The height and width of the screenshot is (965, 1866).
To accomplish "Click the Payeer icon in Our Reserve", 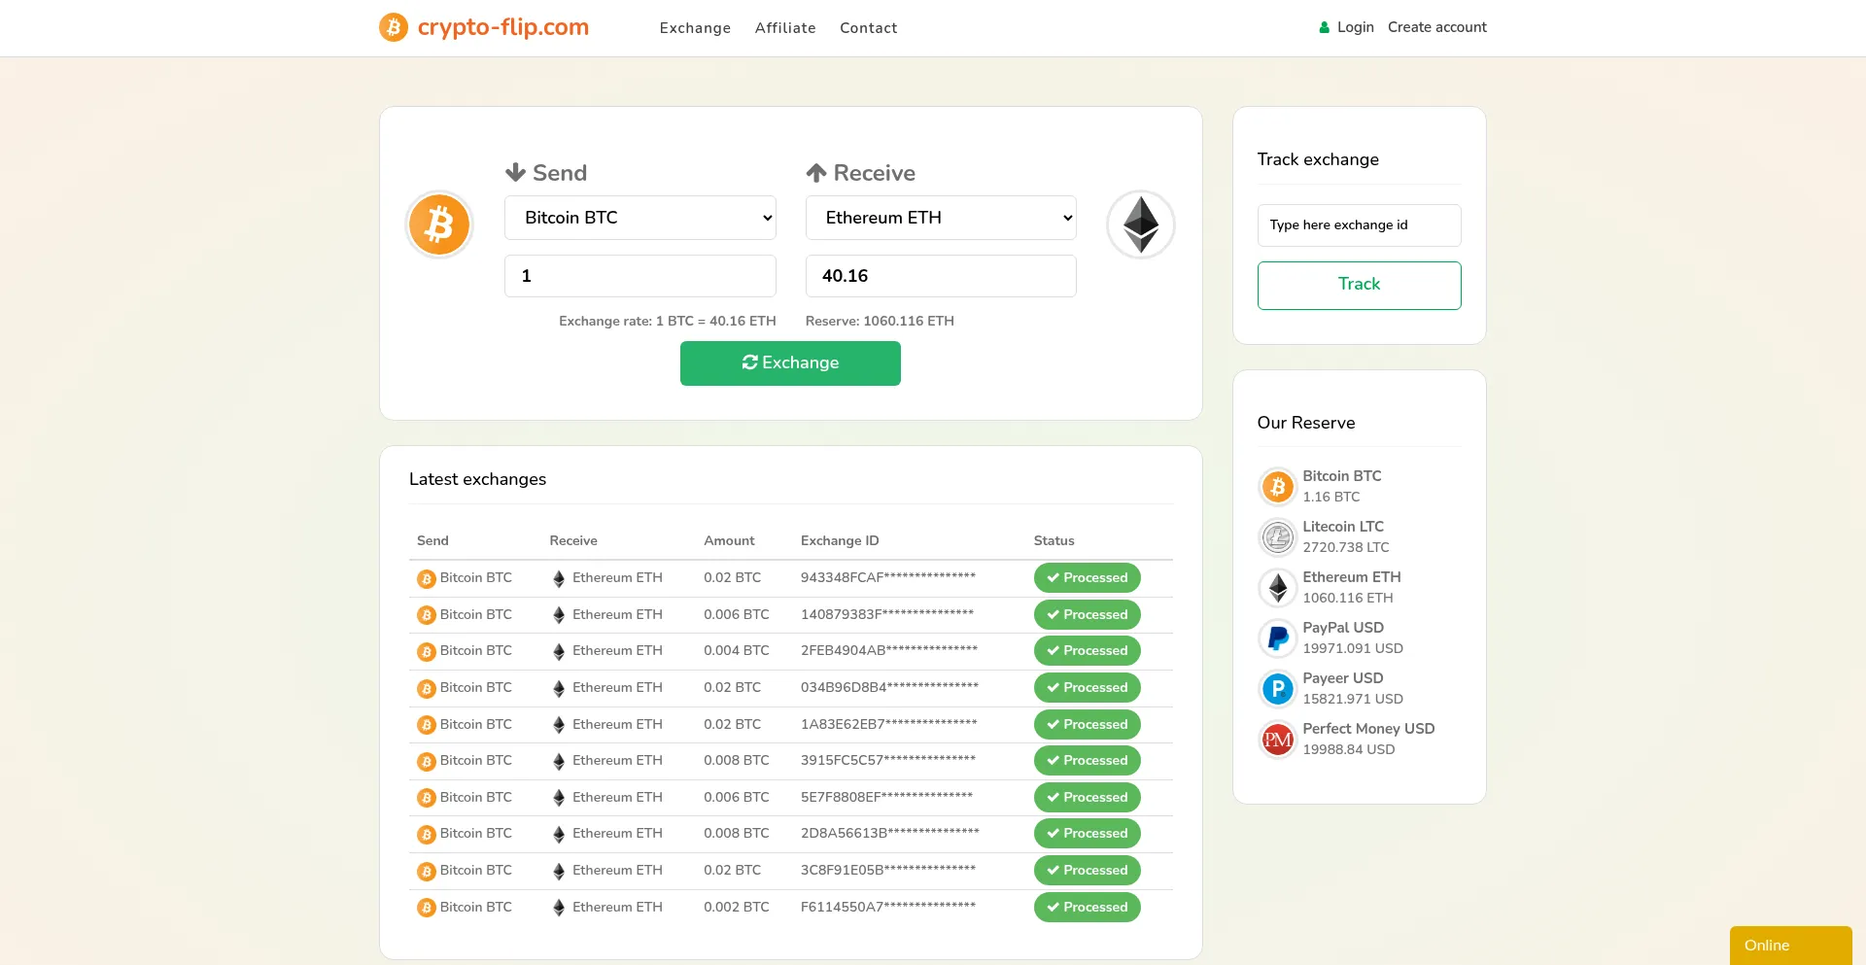I will point(1277,688).
